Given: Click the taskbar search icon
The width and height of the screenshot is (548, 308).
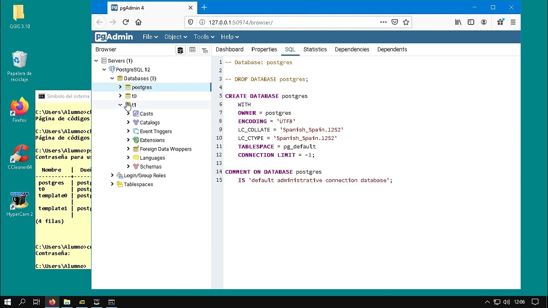Looking at the screenshot, I should [22, 302].
